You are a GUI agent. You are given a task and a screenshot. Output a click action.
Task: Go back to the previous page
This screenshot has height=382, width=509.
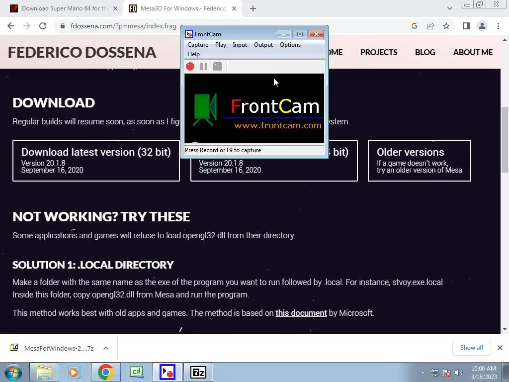tap(11, 26)
